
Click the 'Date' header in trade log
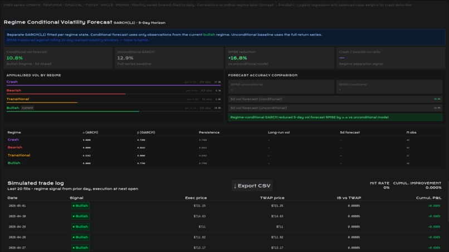(12, 198)
